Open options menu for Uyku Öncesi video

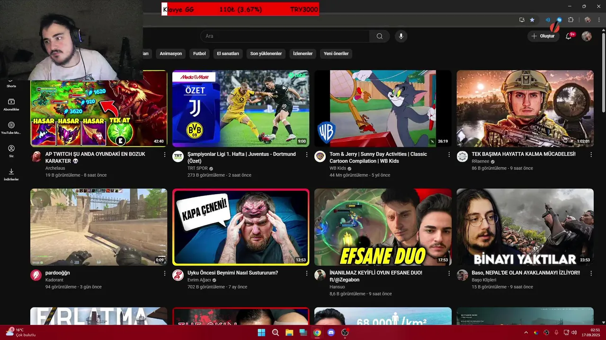pyautogui.click(x=307, y=273)
